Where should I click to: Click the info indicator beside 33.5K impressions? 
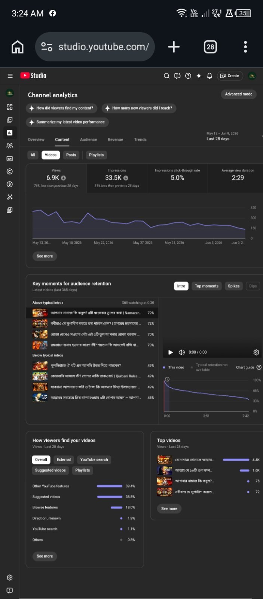[126, 178]
